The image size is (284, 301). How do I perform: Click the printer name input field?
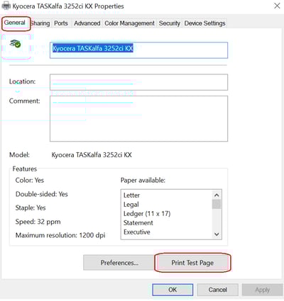pos(138,50)
